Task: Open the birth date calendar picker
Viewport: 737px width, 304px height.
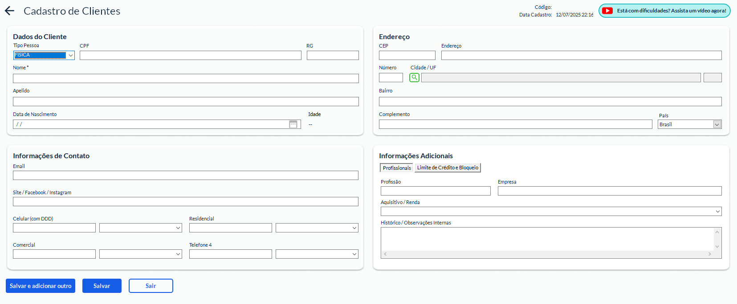Action: (293, 124)
